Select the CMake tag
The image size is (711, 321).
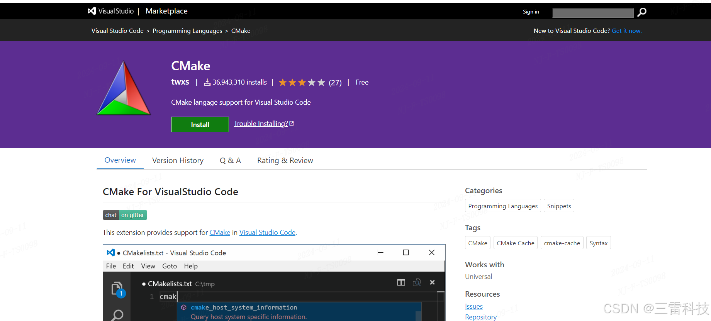click(x=478, y=243)
